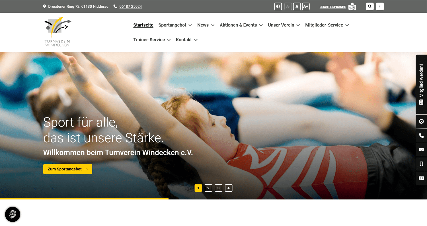This screenshot has height=226, width=427.
Task: Click the Turnverein Windecken logo
Action: point(58,32)
